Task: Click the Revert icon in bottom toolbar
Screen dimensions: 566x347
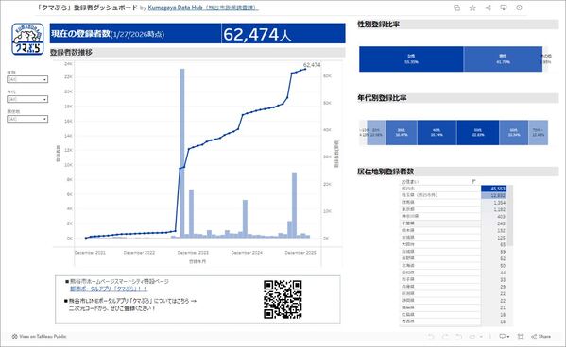Action: click(x=458, y=337)
